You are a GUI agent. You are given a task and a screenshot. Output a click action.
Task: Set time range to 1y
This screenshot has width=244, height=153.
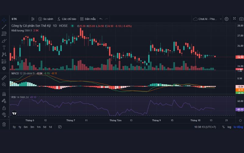20,127
